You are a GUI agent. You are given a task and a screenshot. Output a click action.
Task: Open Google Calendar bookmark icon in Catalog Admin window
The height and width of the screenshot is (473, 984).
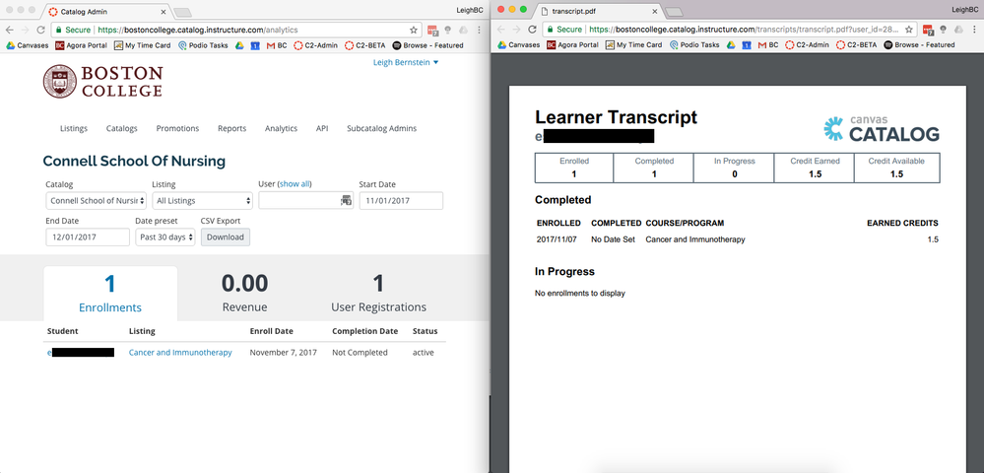coord(255,45)
